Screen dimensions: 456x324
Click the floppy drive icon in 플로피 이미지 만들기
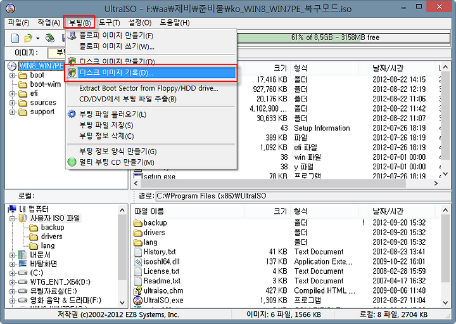coord(72,36)
